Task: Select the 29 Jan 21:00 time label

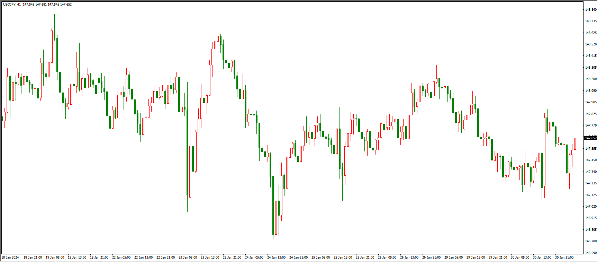Action: (498, 257)
